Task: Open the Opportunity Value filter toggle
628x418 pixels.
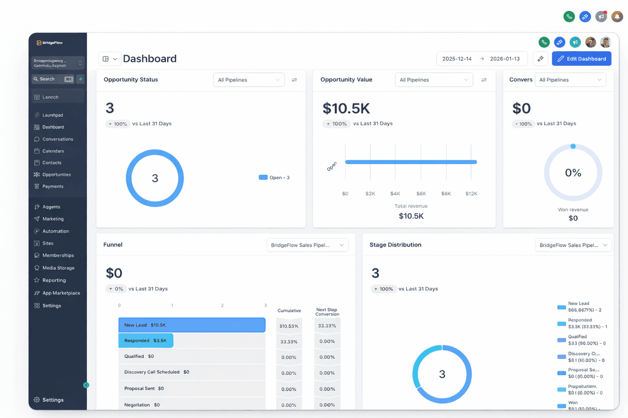Action: [x=484, y=79]
